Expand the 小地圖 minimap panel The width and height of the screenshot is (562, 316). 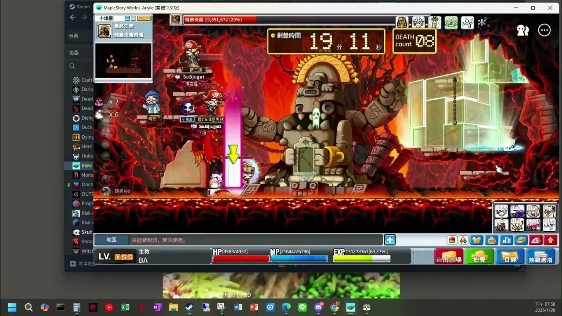pyautogui.click(x=134, y=18)
